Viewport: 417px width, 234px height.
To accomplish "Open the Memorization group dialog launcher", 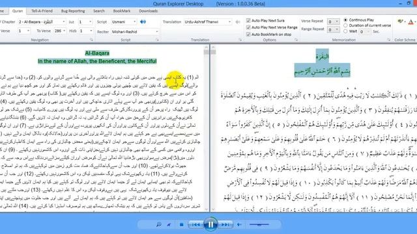I will (389, 40).
